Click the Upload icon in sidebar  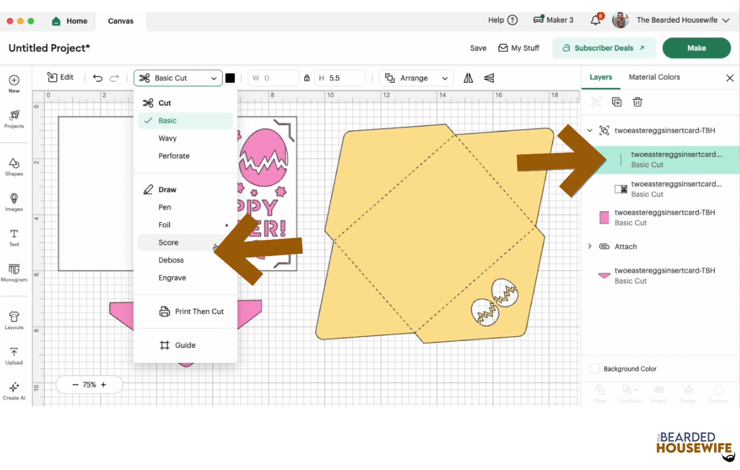pyautogui.click(x=14, y=355)
